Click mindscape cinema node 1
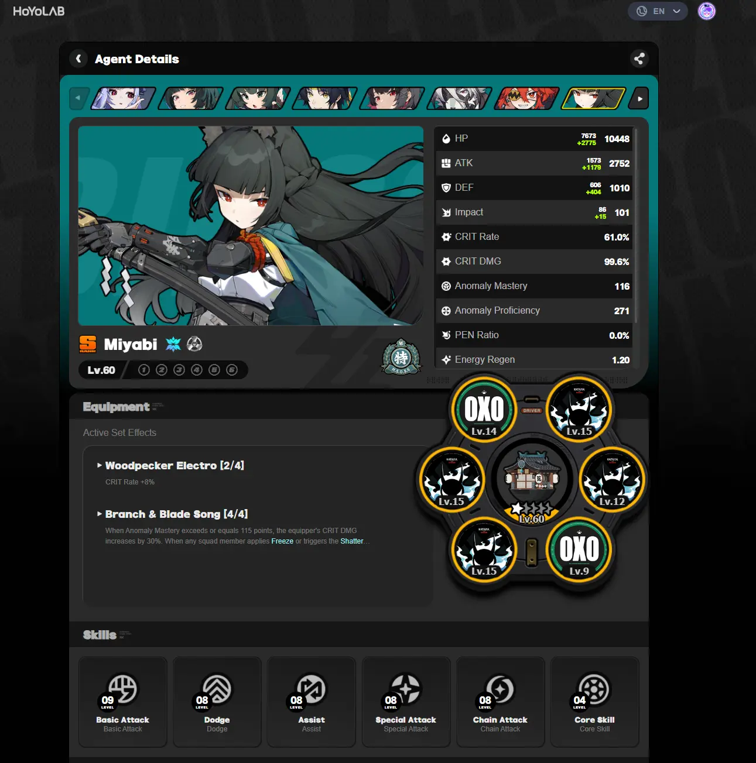 [x=144, y=370]
